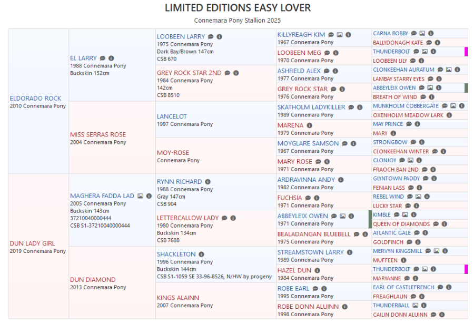Screen dimensions: 474x323
Task: Open the photo icon beside Killyreagh Kim
Action: click(x=340, y=35)
